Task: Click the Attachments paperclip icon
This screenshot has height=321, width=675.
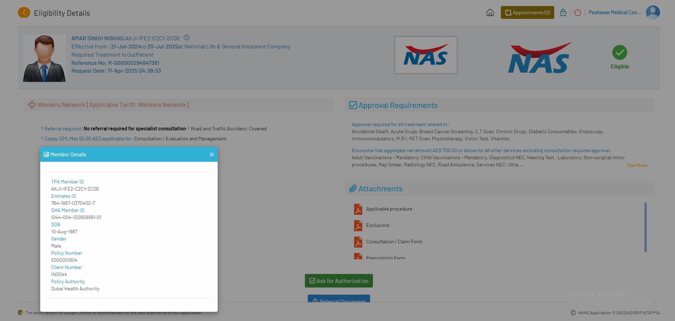Action: pyautogui.click(x=353, y=188)
